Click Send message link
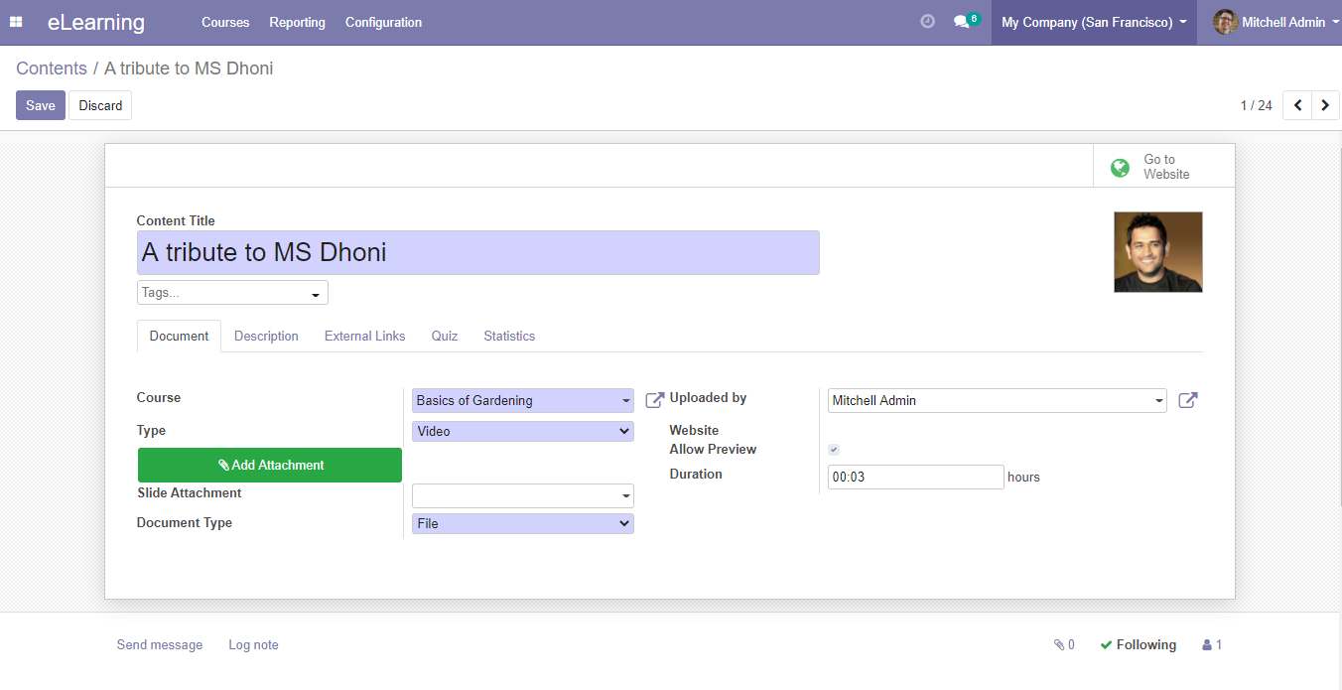This screenshot has width=1342, height=690. 160,645
